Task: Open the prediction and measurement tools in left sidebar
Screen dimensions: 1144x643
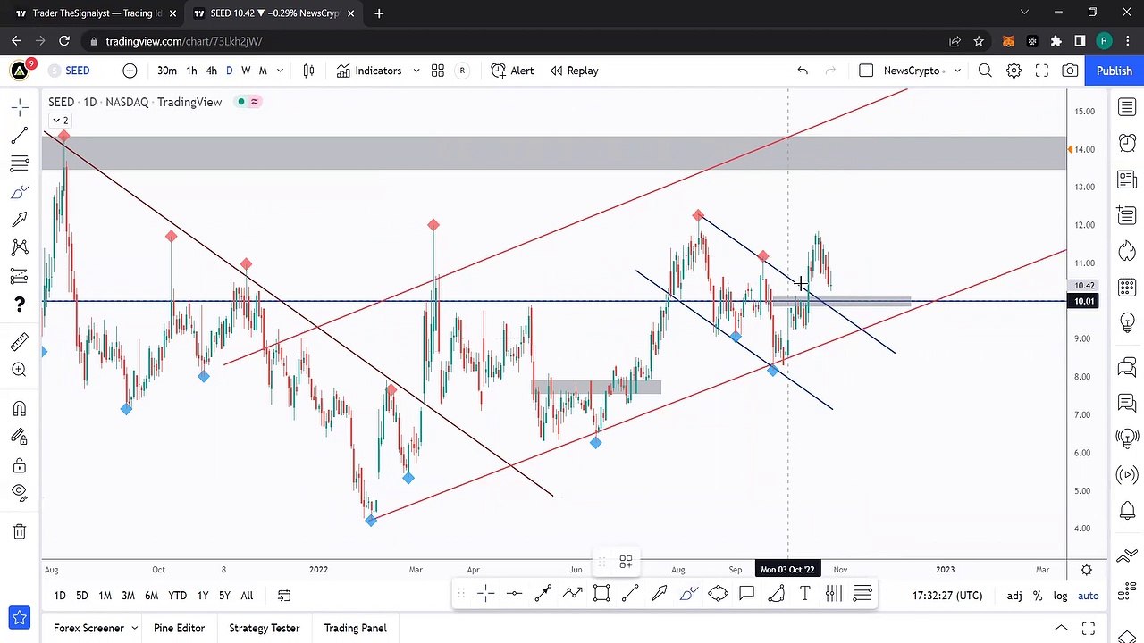Action: 19,276
